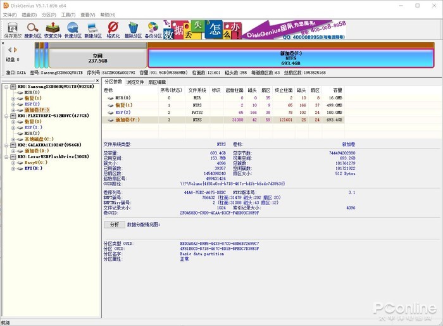The height and width of the screenshot is (326, 443).
Task: Click the DiskGenius team banner advertisement
Action: 254,30
